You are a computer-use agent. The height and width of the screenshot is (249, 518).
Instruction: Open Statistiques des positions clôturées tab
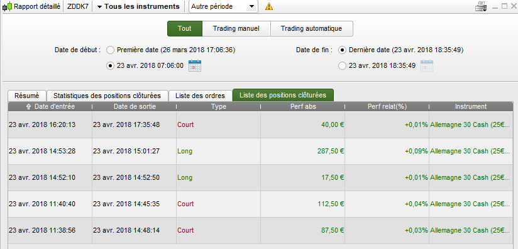(x=107, y=96)
